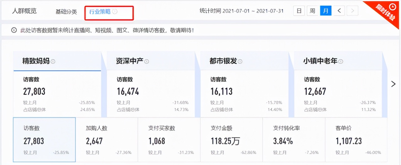Click the date range 2021-07-01 ~ 2021-07-31
The width and height of the screenshot is (401, 165).
point(253,11)
